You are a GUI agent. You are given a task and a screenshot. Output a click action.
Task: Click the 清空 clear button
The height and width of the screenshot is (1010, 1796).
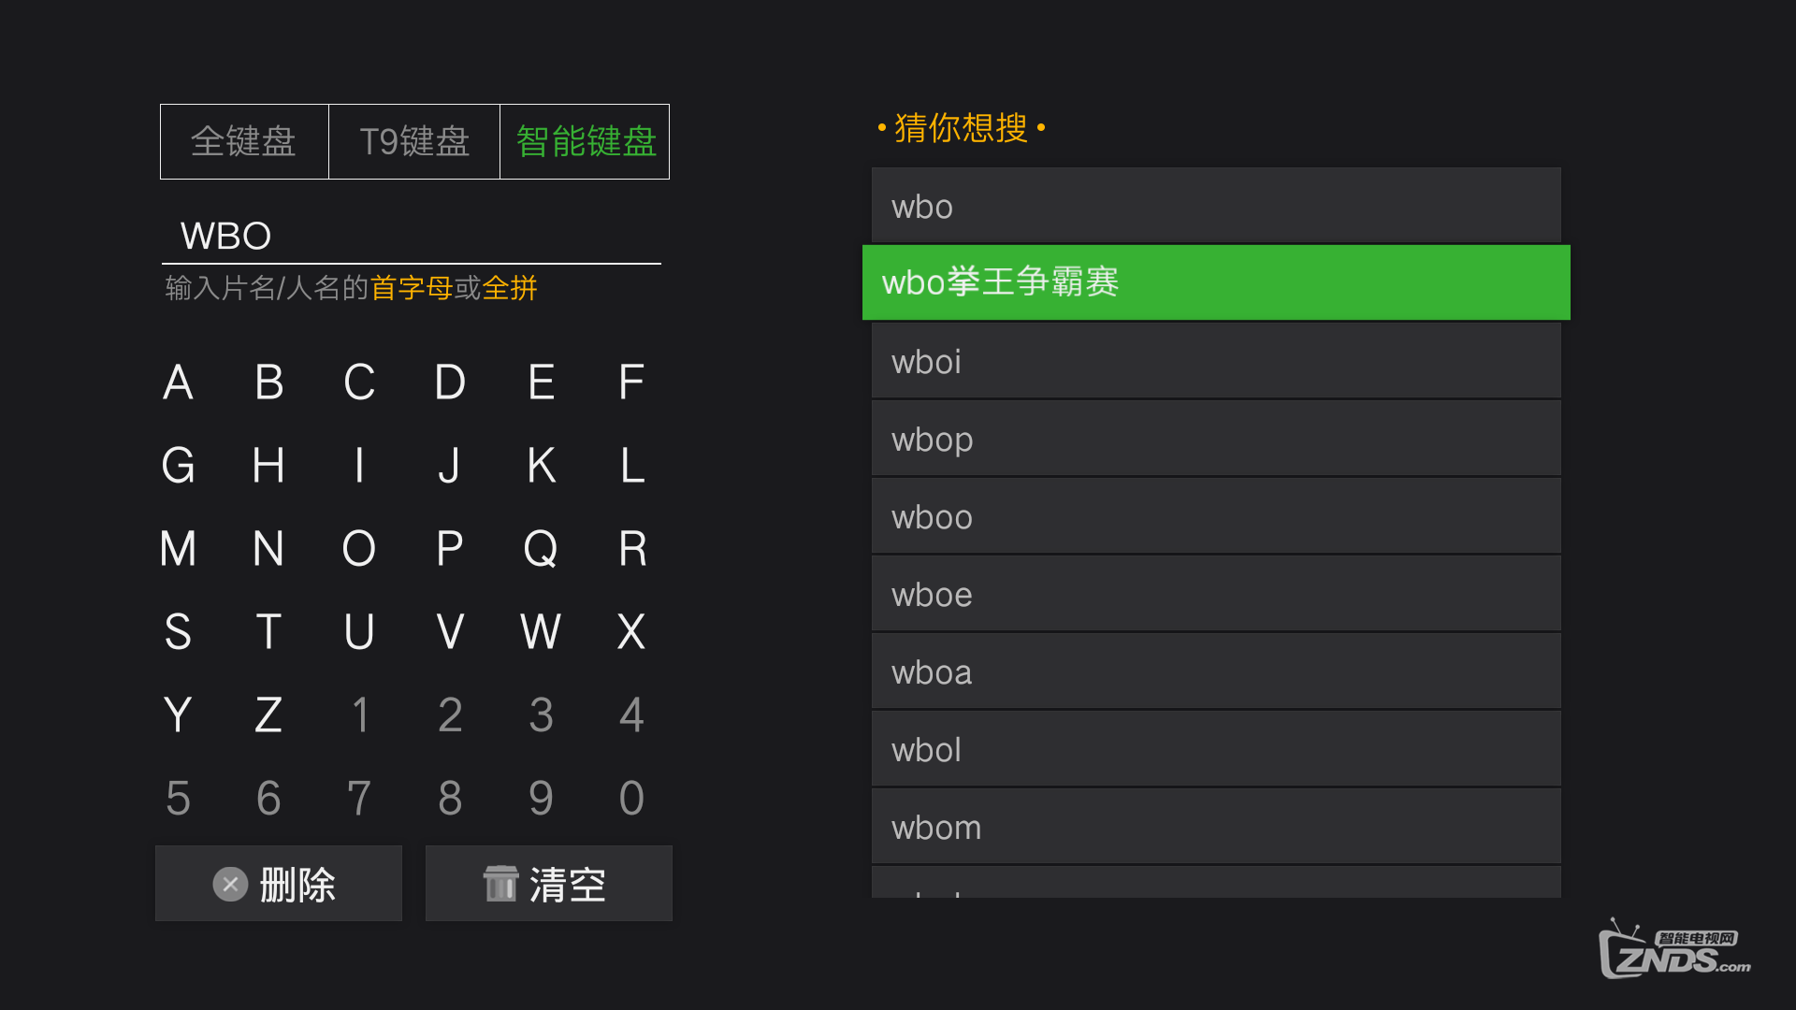549,884
